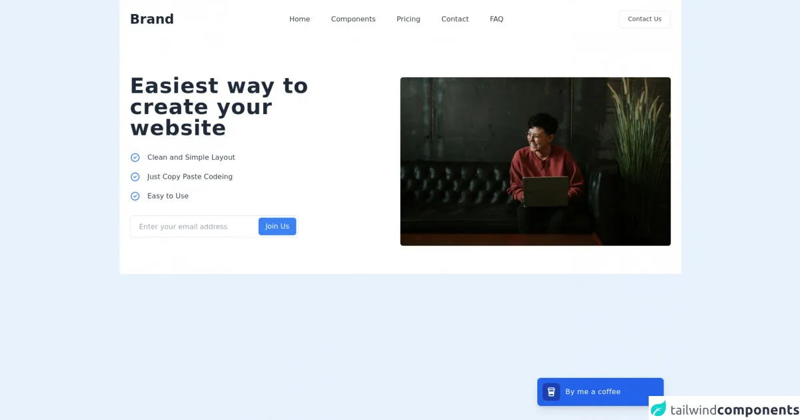800x420 pixels.
Task: Click the Clean and Simple Layout text
Action: tap(191, 158)
